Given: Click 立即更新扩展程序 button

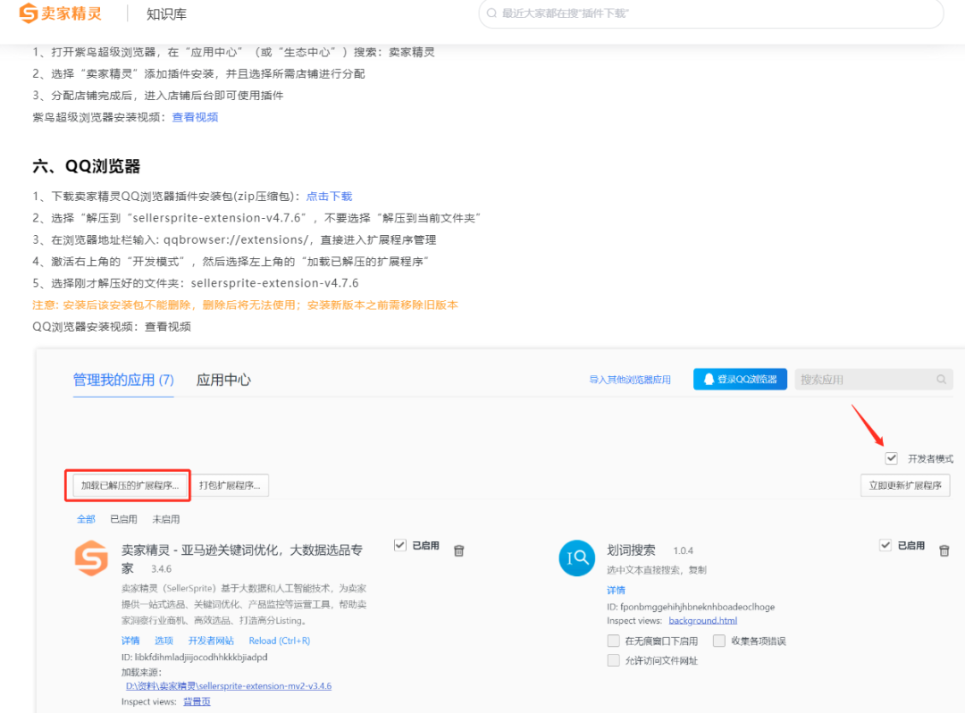Looking at the screenshot, I should (x=904, y=485).
